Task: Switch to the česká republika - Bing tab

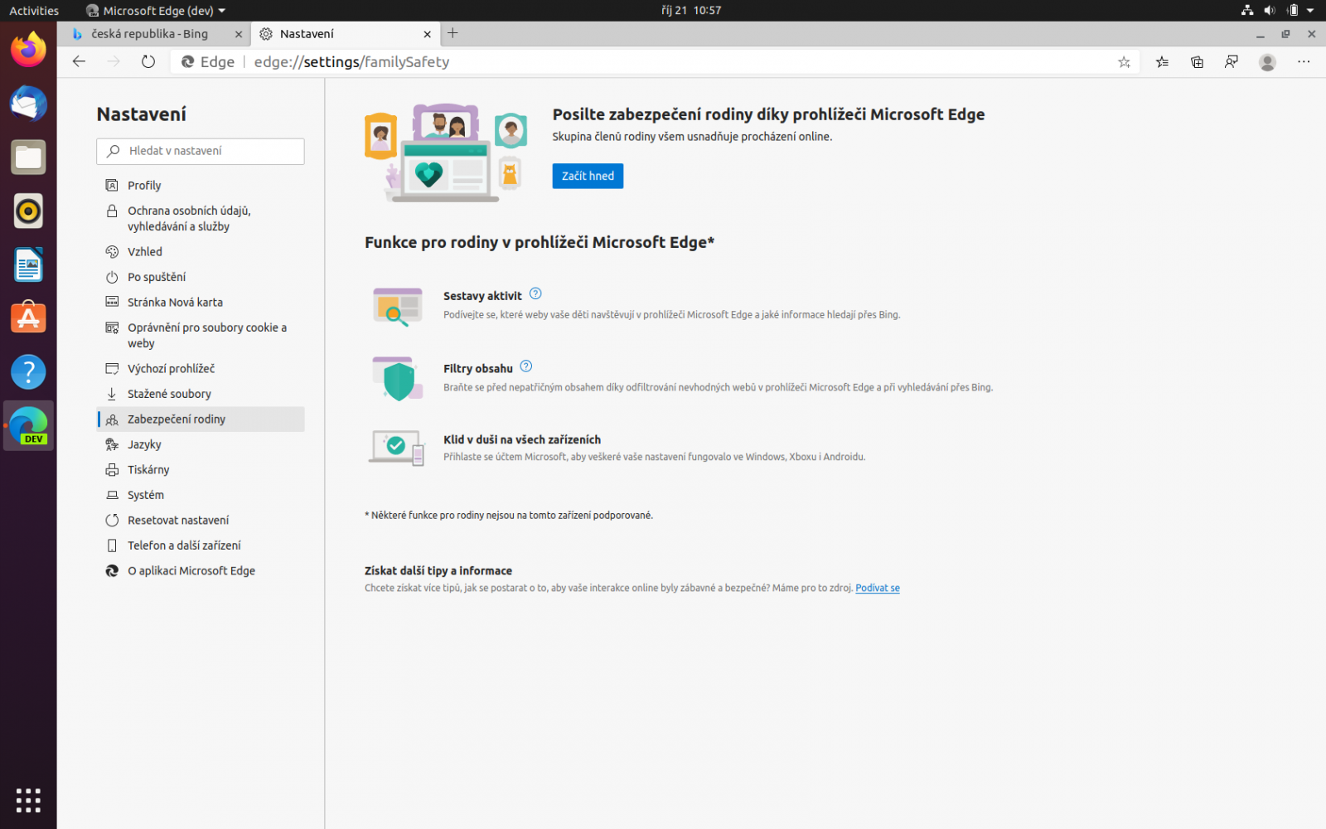Action: tap(149, 33)
